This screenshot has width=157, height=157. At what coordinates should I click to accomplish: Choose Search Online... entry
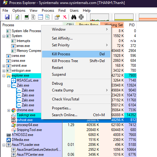click(x=76, y=115)
